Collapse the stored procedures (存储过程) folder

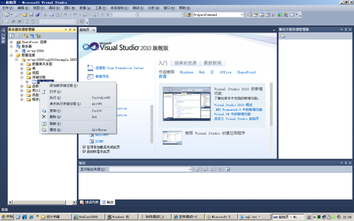pyautogui.click(x=22, y=77)
